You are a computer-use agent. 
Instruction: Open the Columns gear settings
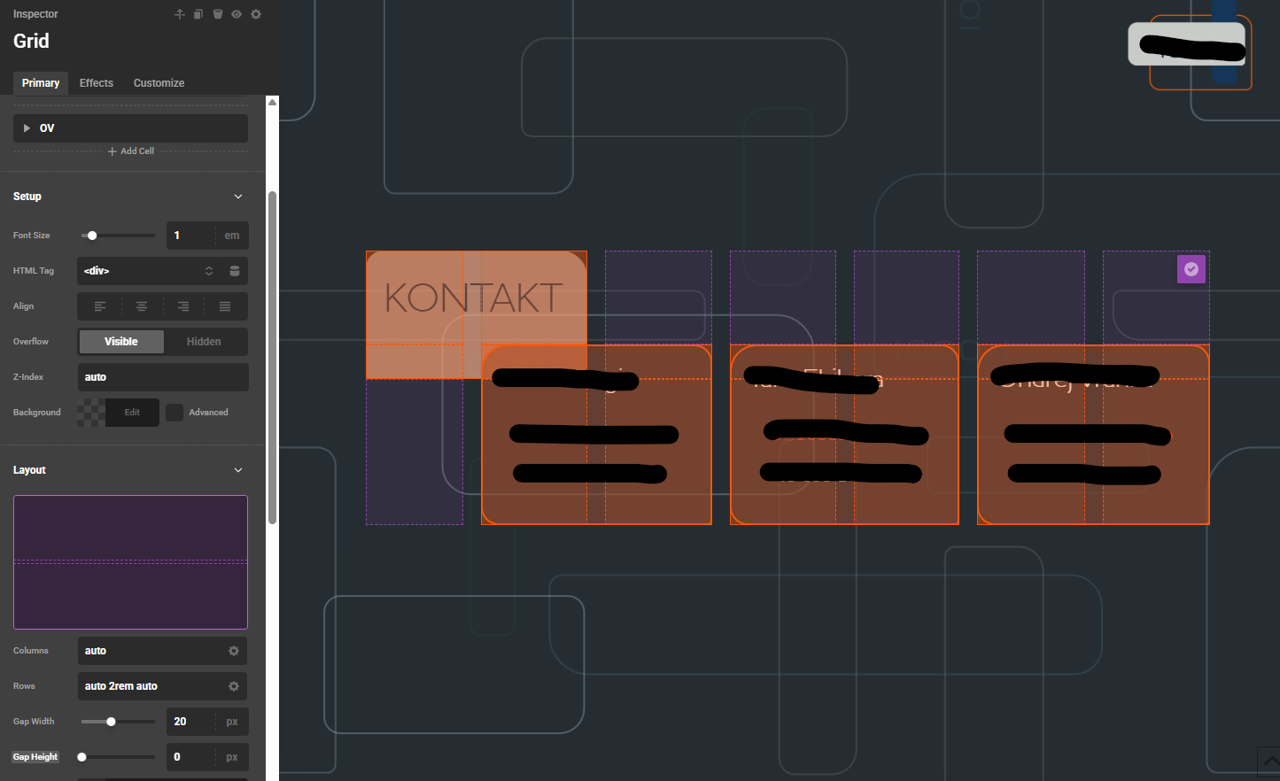234,651
